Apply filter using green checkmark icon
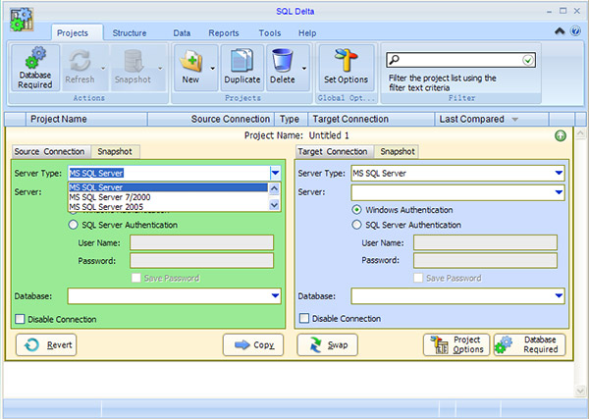Viewport: 589px width, 419px height. [528, 60]
